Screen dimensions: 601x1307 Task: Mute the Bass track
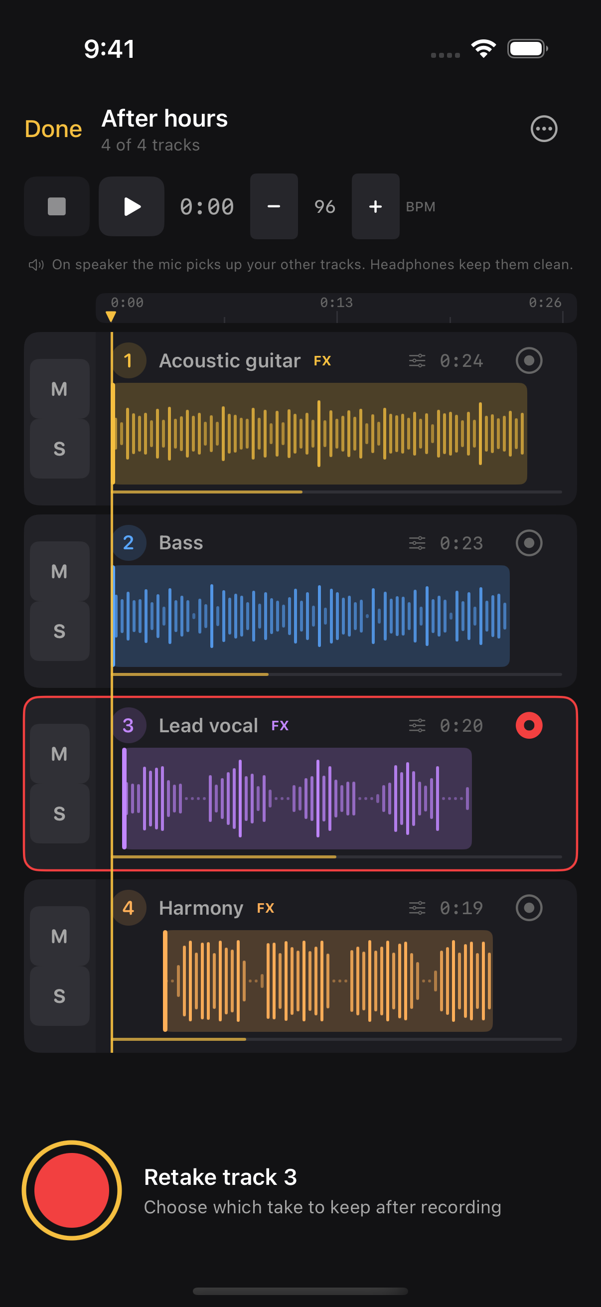(60, 572)
